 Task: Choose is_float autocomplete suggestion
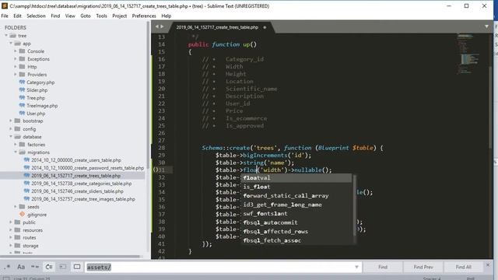click(297, 187)
